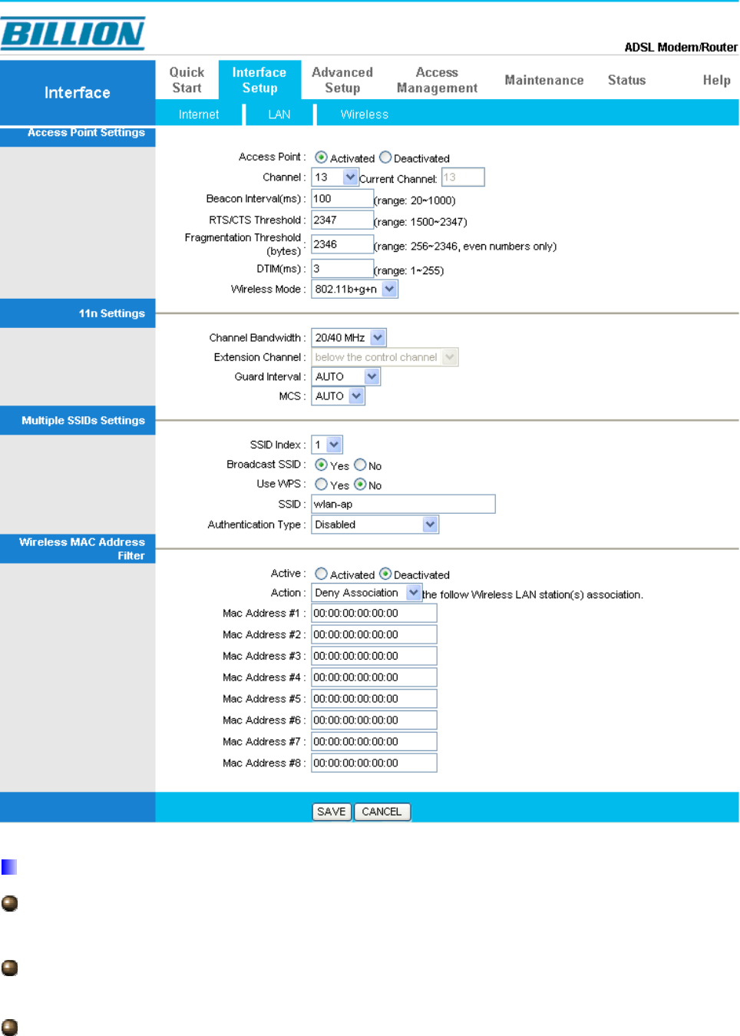This screenshot has height=1036, width=740.
Task: Expand the MCS dropdown
Action: coord(338,396)
